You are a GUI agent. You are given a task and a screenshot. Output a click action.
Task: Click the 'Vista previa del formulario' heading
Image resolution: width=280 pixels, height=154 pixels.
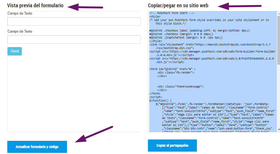pos(35,6)
